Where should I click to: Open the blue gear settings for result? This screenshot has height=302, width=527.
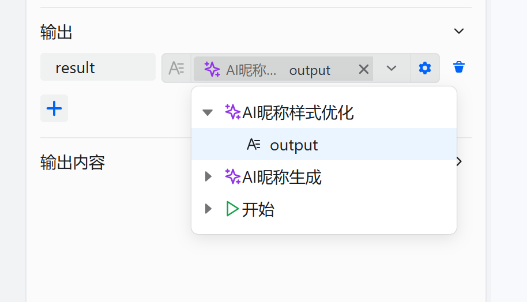pos(425,68)
